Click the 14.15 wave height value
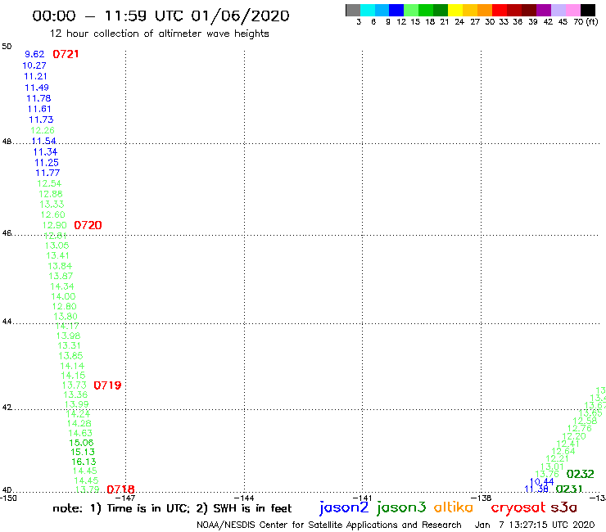Image resolution: width=606 pixels, height=532 pixels. click(73, 376)
